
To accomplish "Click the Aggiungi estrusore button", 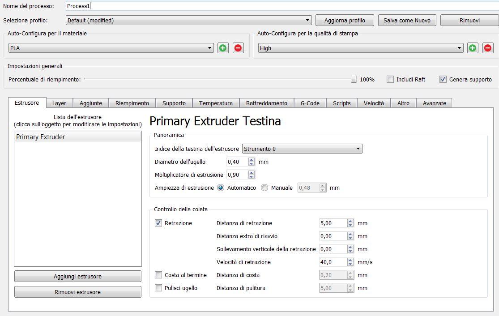I will coord(77,277).
